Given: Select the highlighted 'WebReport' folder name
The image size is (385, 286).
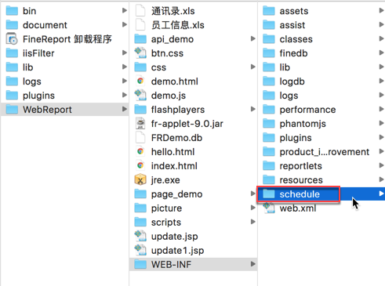Looking at the screenshot, I should coord(47,110).
